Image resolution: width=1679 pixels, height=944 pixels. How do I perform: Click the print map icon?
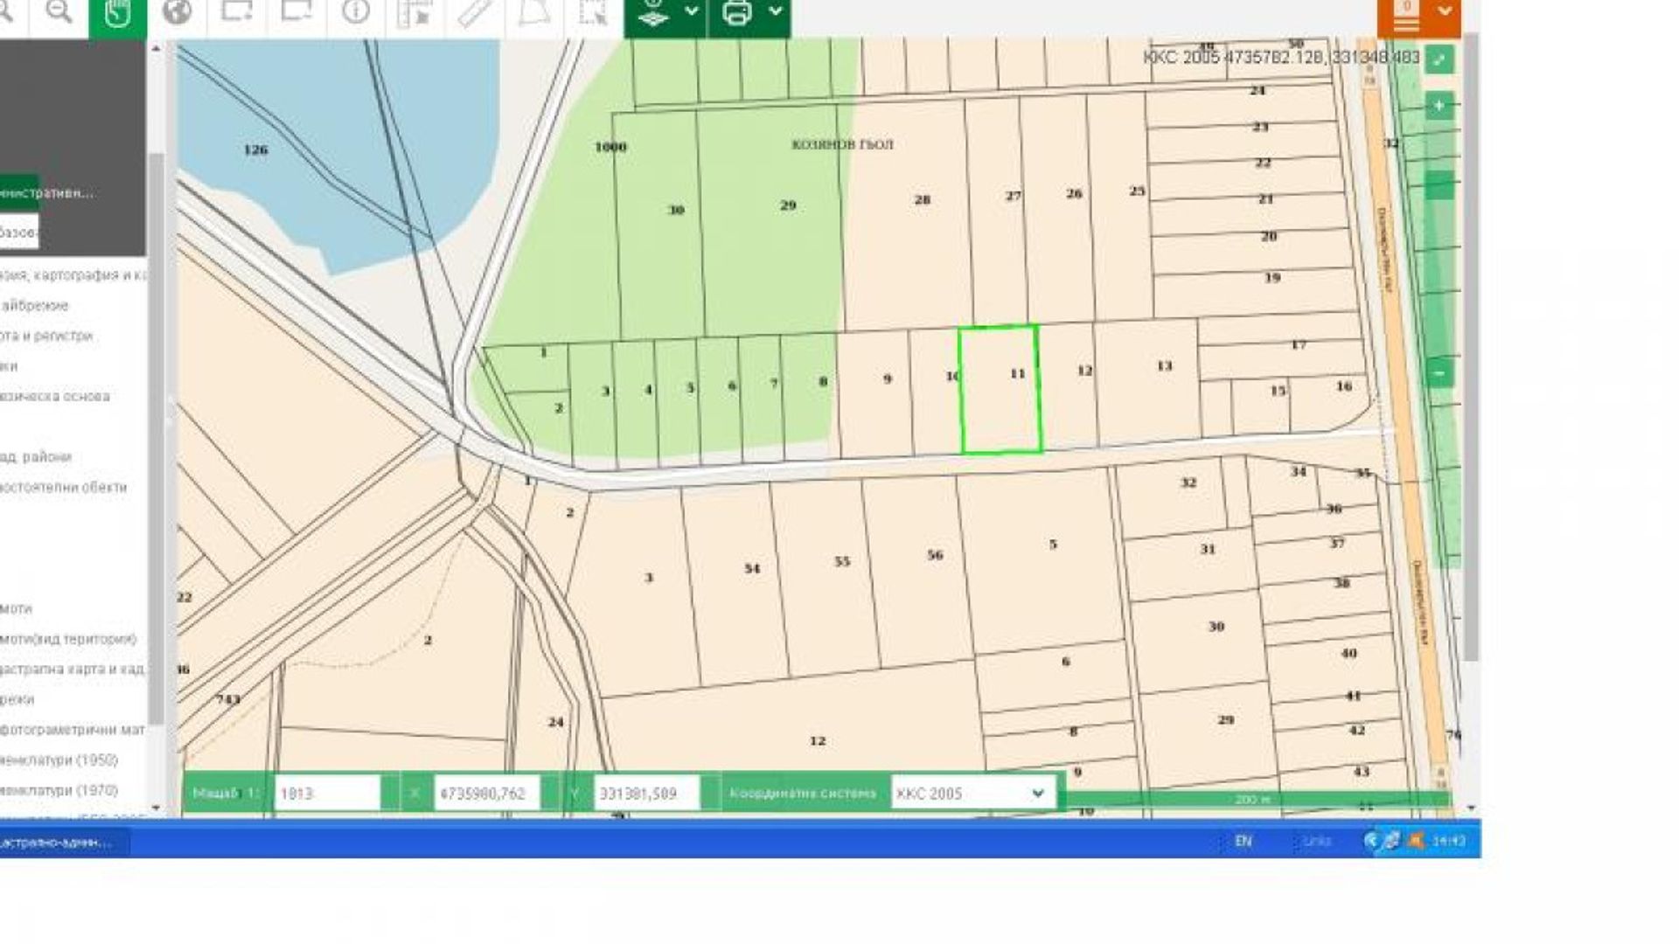(x=737, y=12)
